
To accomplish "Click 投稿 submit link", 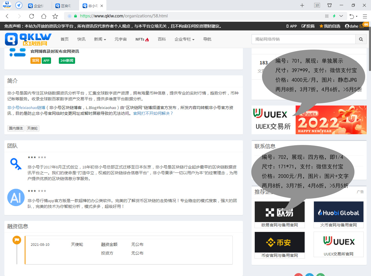I will pos(308,26).
